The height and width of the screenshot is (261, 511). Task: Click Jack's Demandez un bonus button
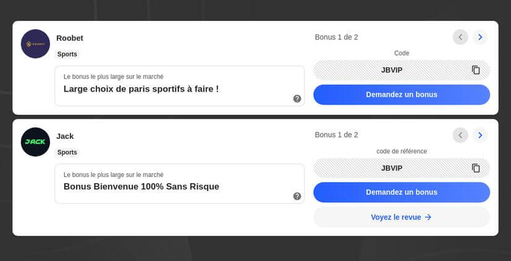click(x=402, y=192)
